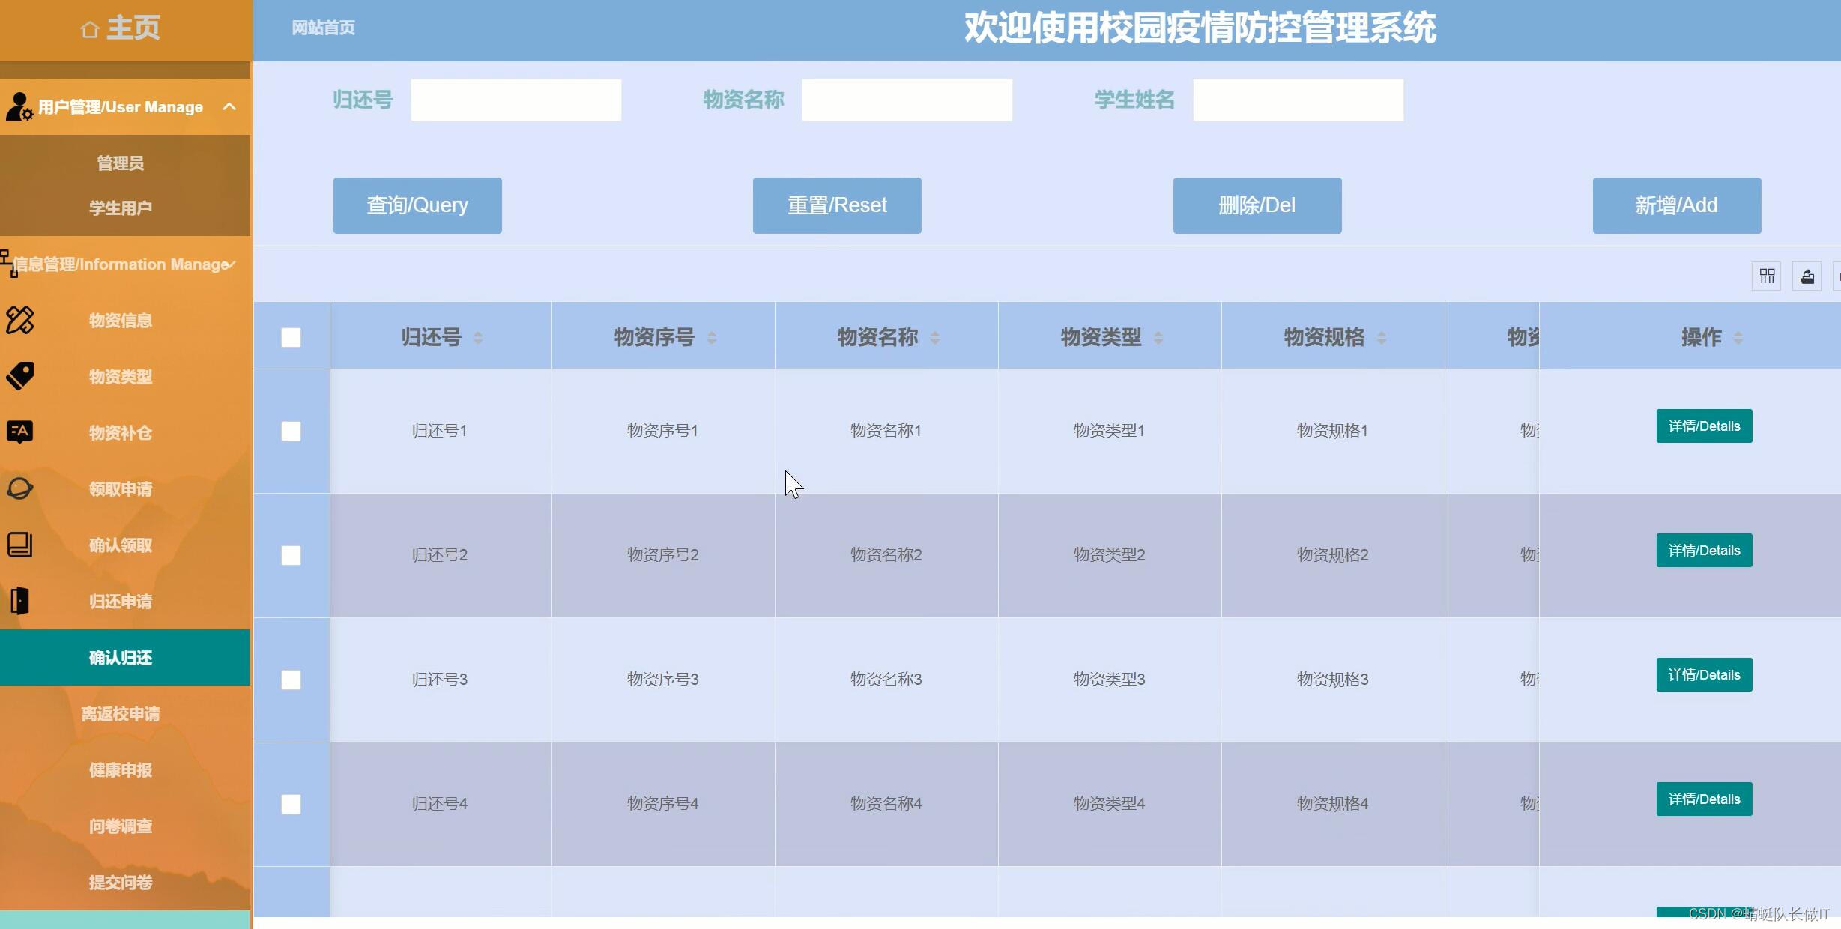
Task: Tick the checkbox for row 归还号3
Action: click(291, 680)
